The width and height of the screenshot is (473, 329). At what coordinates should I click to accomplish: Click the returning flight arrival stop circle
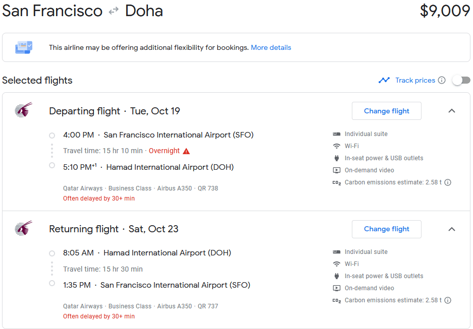pyautogui.click(x=51, y=284)
